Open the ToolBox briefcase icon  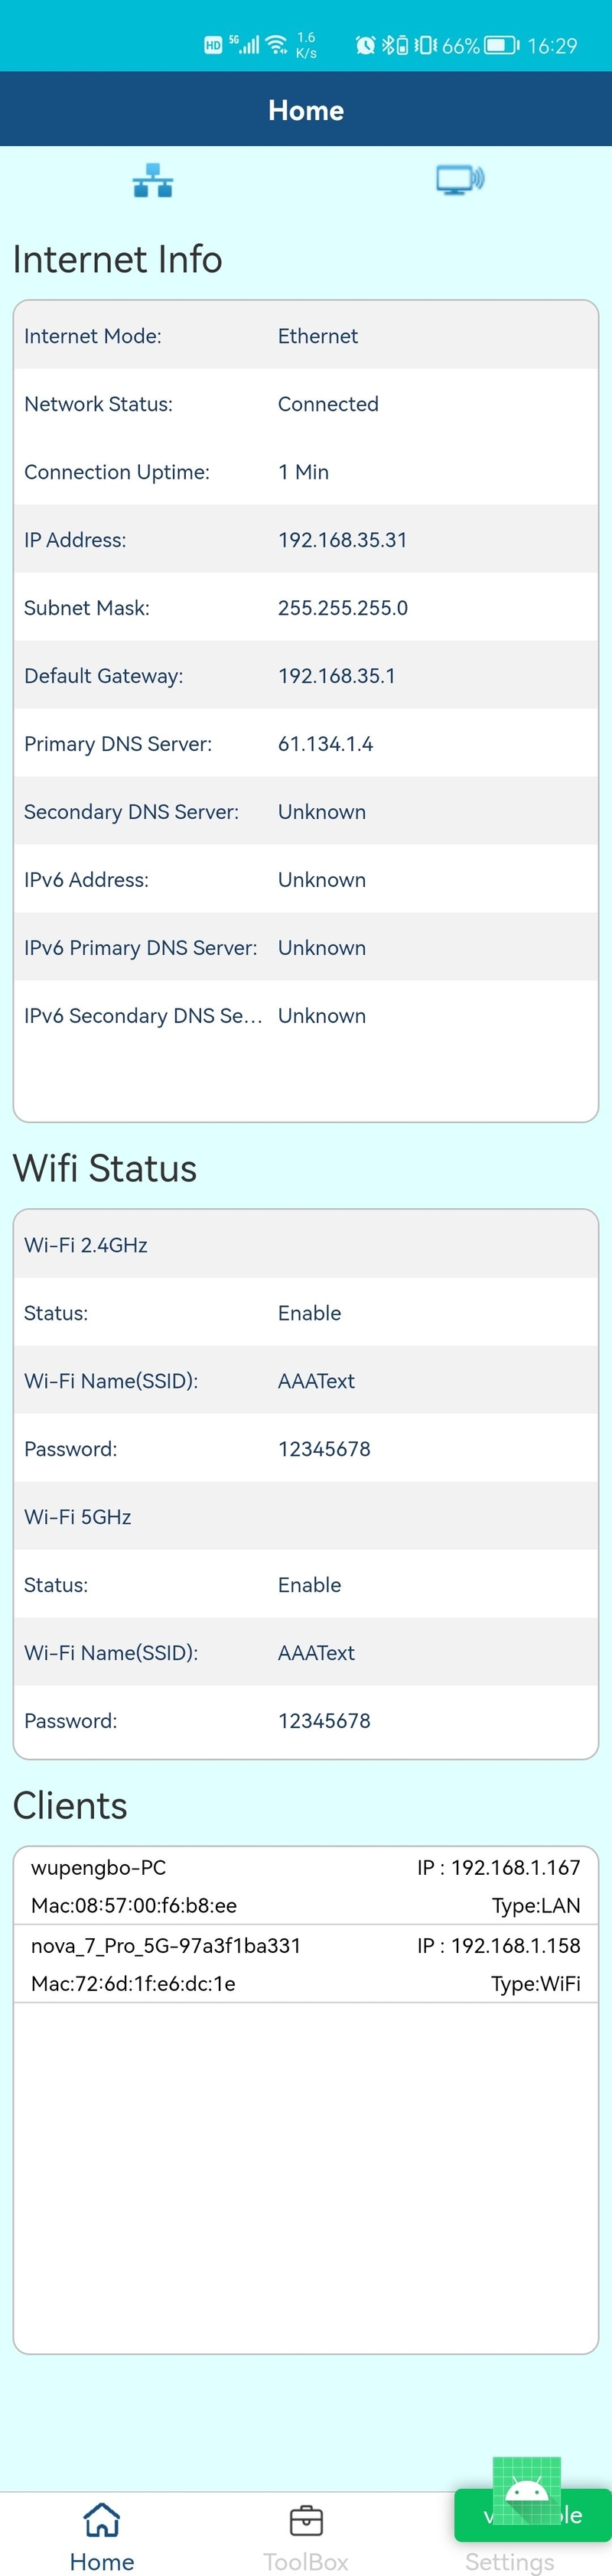pyautogui.click(x=306, y=2520)
